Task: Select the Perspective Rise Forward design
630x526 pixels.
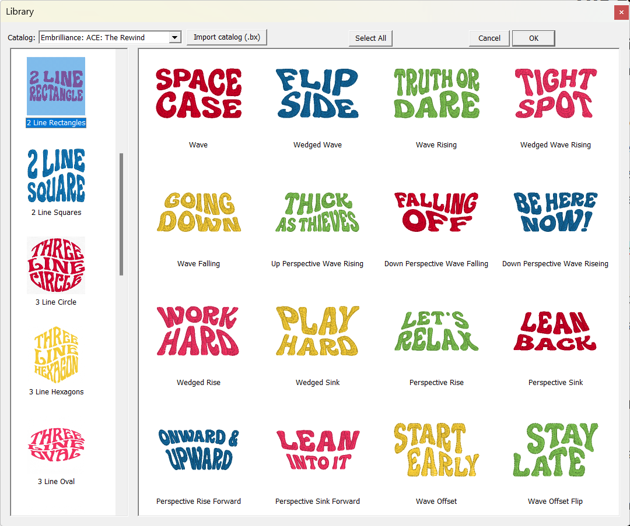Action: [x=198, y=450]
